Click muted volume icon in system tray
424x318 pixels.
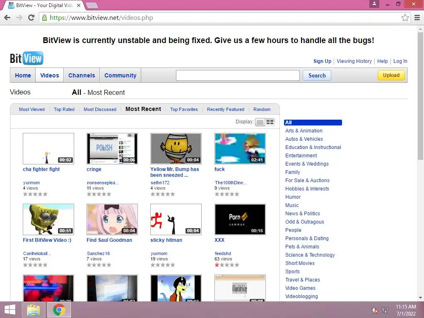coord(375,310)
